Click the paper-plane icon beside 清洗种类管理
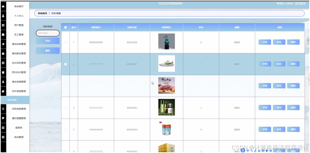The height and width of the screenshot is (153, 310). click(x=3, y=44)
